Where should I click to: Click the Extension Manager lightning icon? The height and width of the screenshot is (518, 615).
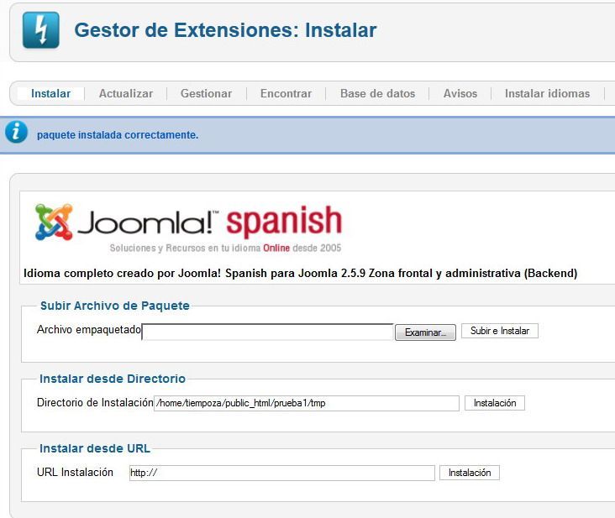click(41, 29)
